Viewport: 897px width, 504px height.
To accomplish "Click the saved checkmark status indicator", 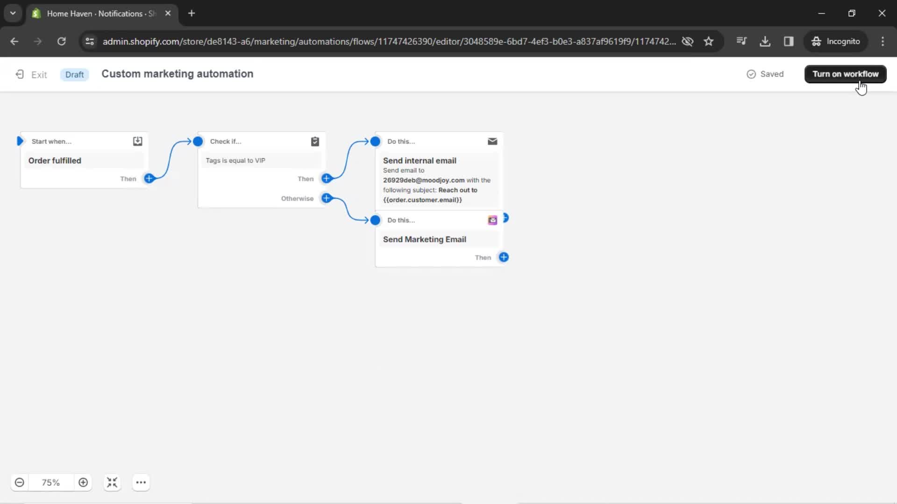I will 752,73.
